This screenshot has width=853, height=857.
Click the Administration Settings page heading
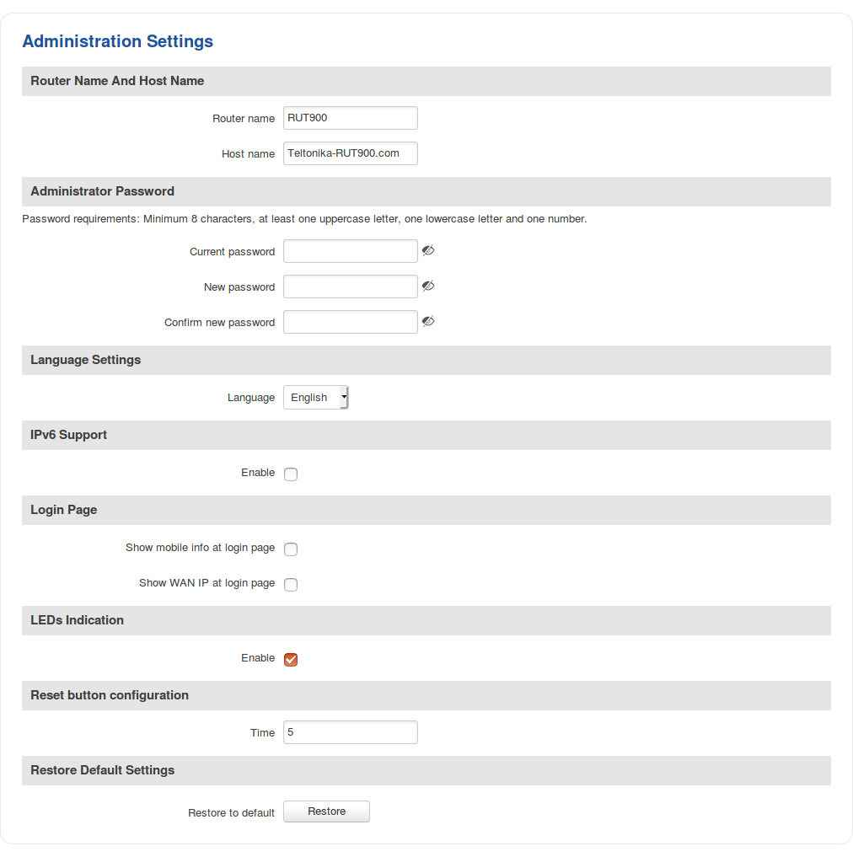[x=117, y=41]
